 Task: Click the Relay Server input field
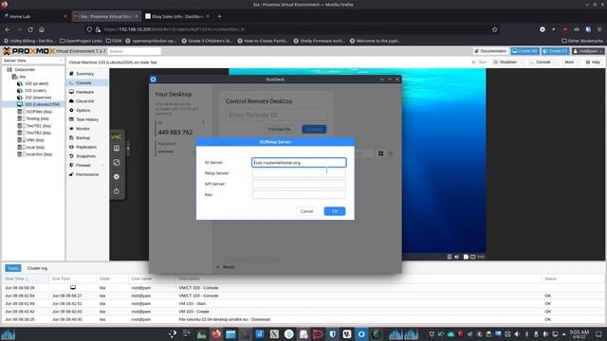pos(299,173)
